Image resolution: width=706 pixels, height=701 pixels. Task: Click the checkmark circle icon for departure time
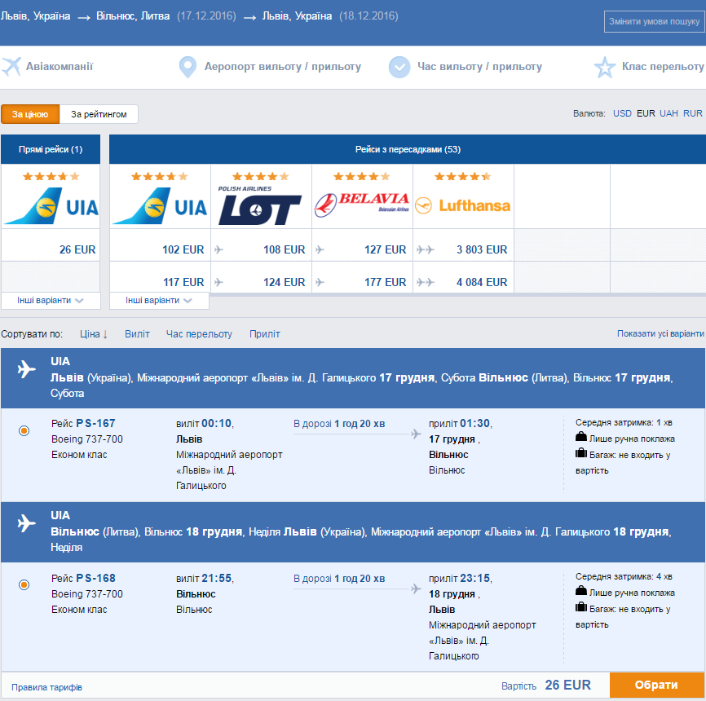[399, 67]
